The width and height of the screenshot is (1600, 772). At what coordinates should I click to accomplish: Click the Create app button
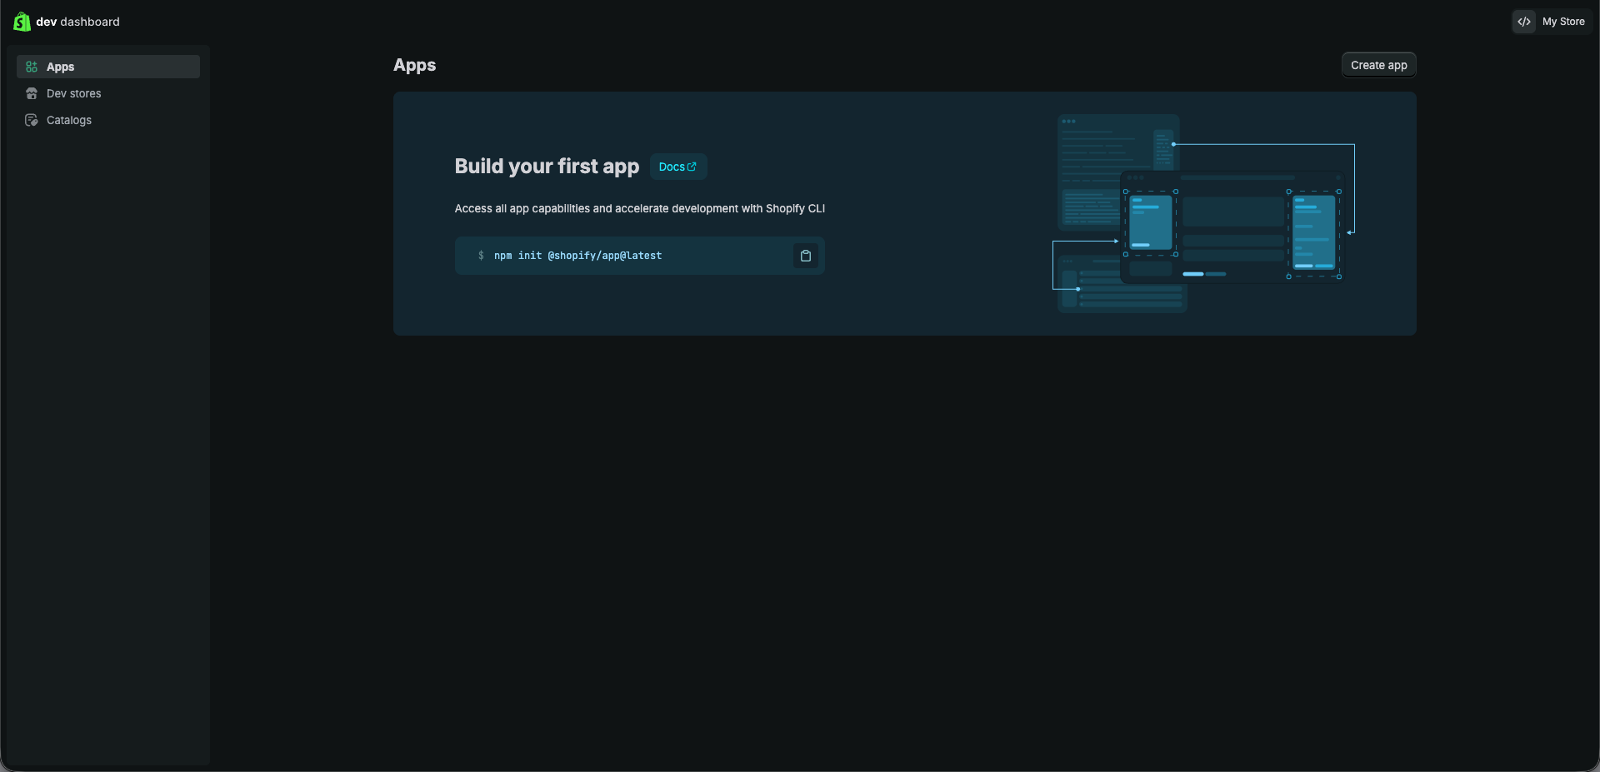click(1378, 64)
